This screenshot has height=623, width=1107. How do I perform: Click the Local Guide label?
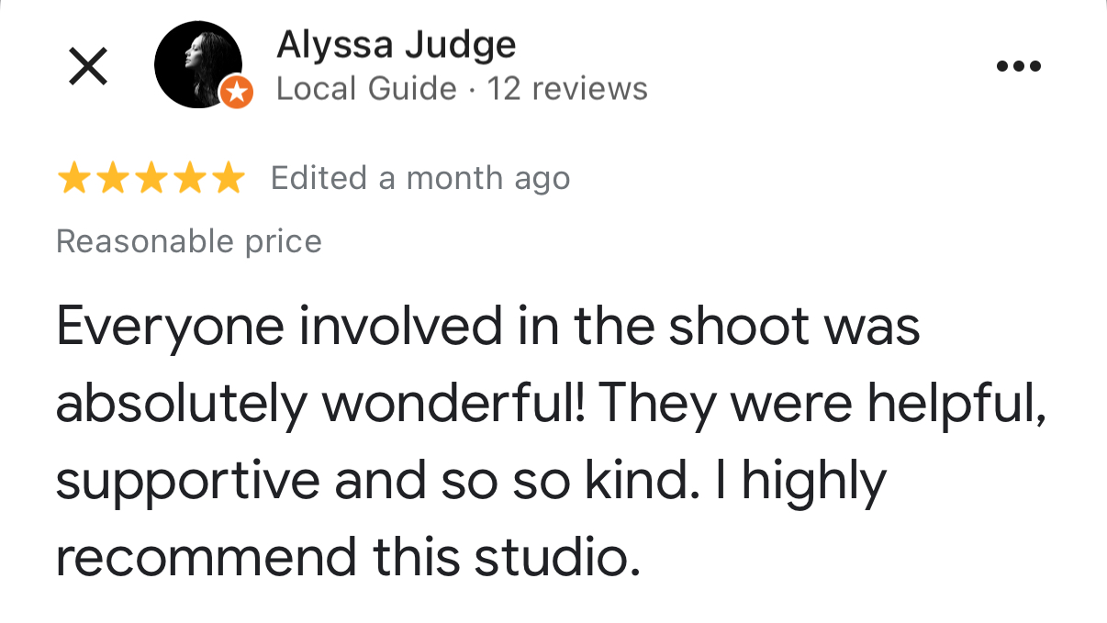pyautogui.click(x=366, y=89)
